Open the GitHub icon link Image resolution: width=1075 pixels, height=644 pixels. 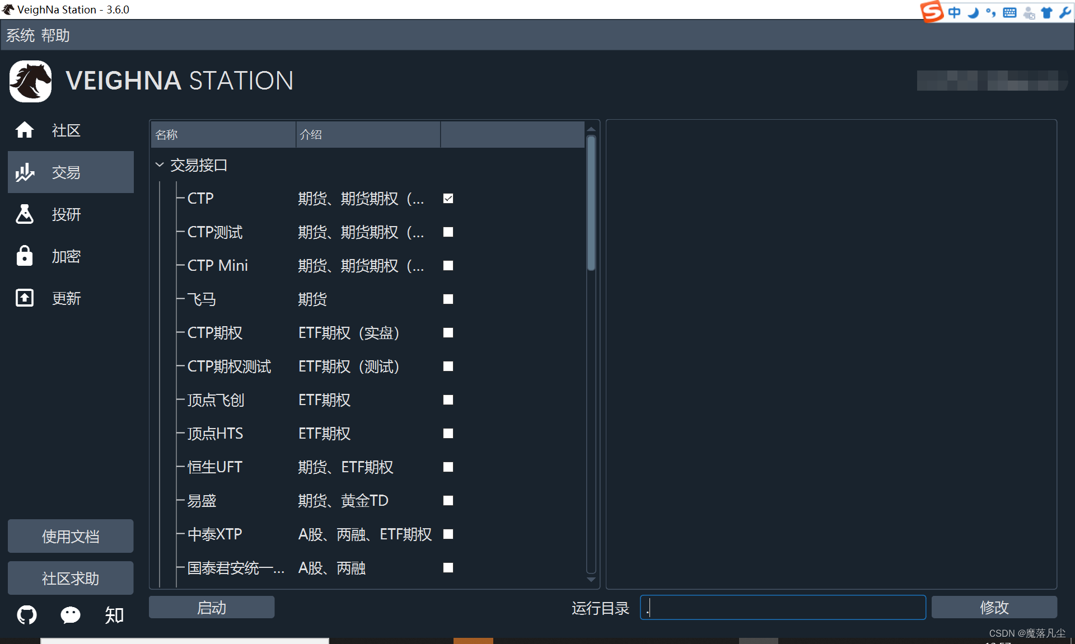pos(27,615)
